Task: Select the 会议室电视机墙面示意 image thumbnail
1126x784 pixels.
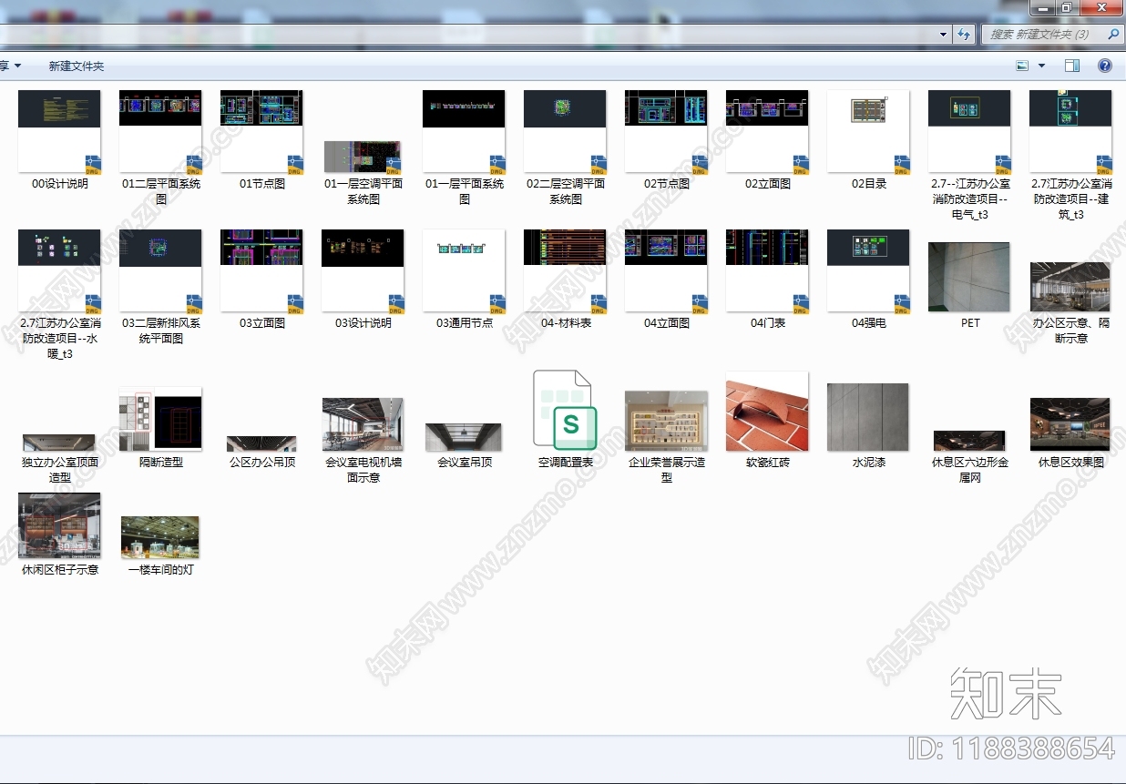Action: click(363, 424)
